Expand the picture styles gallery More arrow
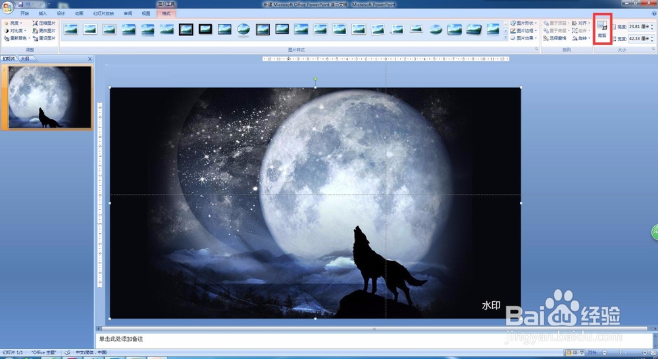658x359 pixels. pyautogui.click(x=505, y=38)
